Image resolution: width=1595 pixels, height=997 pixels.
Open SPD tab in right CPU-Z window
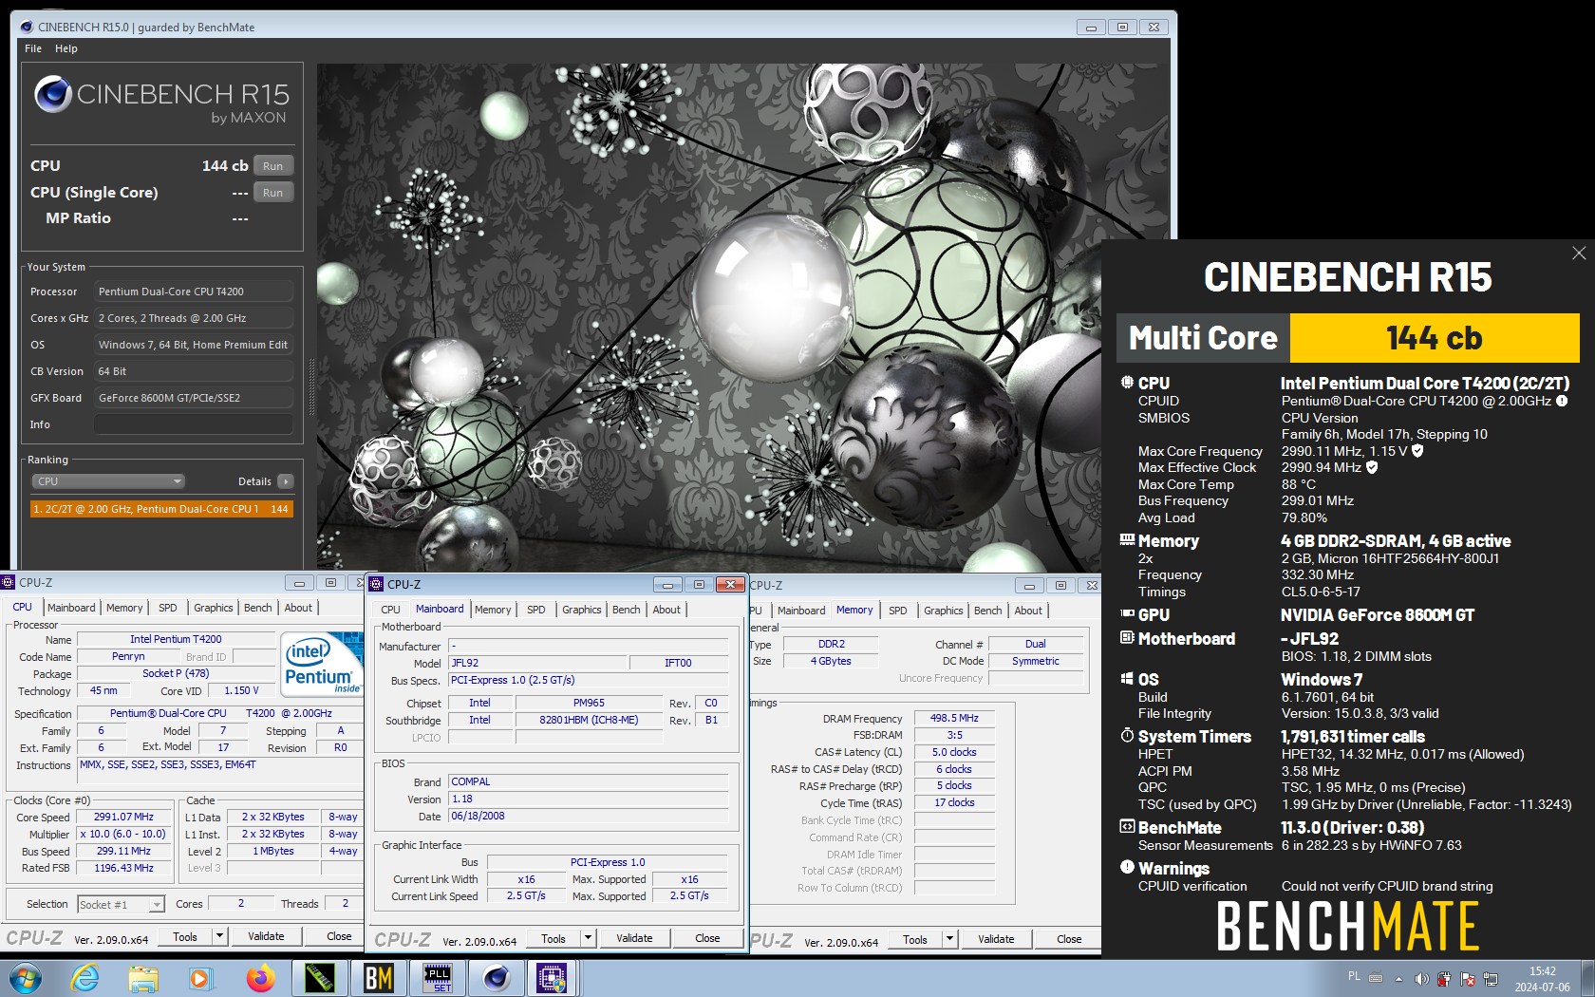point(898,611)
